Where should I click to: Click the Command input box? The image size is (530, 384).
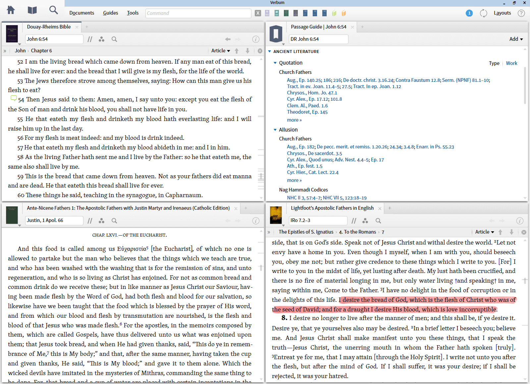(198, 13)
